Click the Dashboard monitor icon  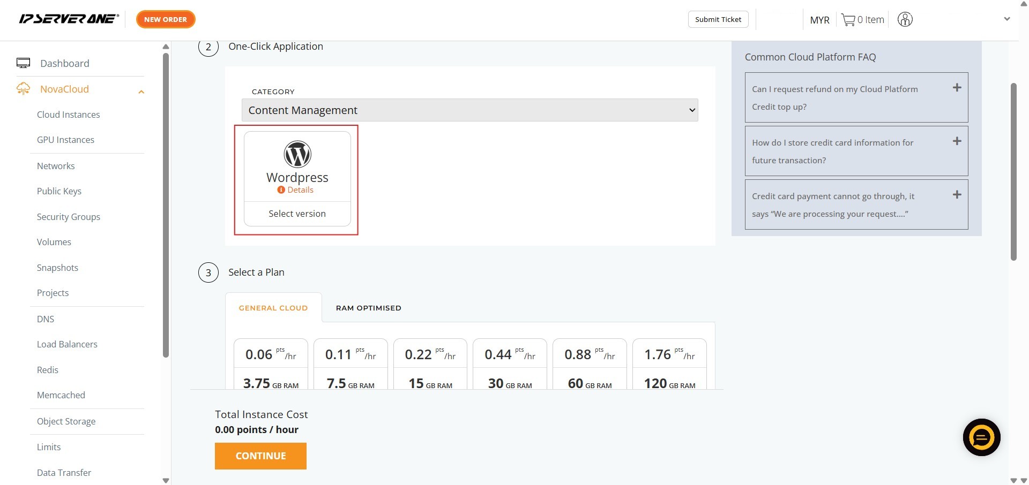[24, 63]
